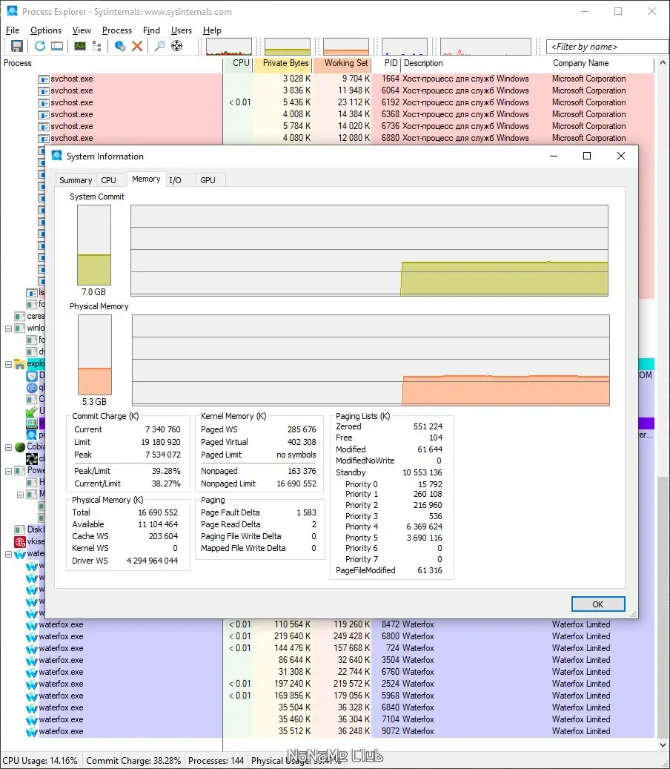Click the green USB arrow process icon
Screen dimensions: 670x769
pyautogui.click(x=32, y=411)
